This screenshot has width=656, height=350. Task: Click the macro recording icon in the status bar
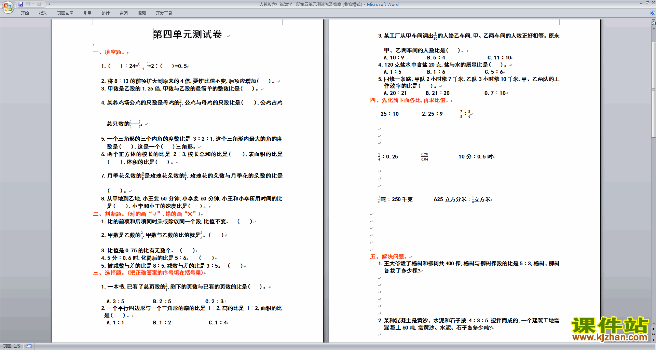29,346
